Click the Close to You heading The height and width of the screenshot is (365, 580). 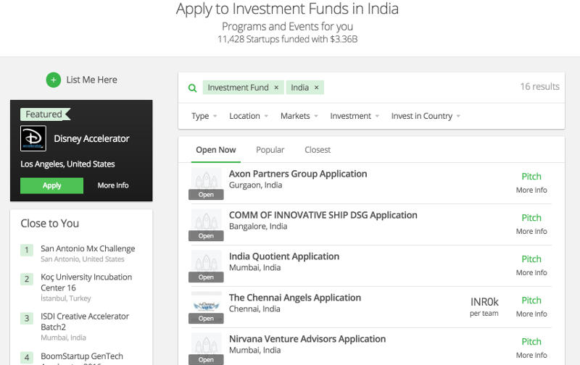click(x=49, y=224)
